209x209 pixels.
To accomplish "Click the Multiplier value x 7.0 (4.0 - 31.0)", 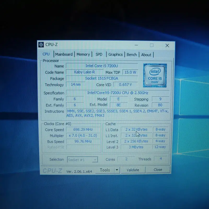I will click(x=83, y=135).
